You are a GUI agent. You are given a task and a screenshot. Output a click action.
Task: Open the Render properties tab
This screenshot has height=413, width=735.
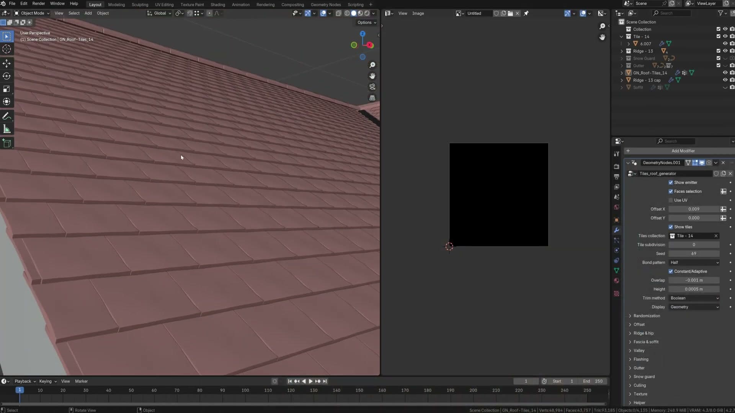[x=616, y=166]
